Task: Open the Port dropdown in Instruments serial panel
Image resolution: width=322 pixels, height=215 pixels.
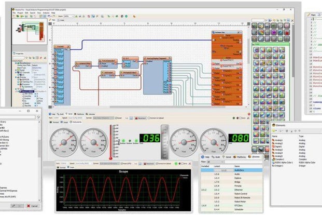Action: (x=57, y=118)
